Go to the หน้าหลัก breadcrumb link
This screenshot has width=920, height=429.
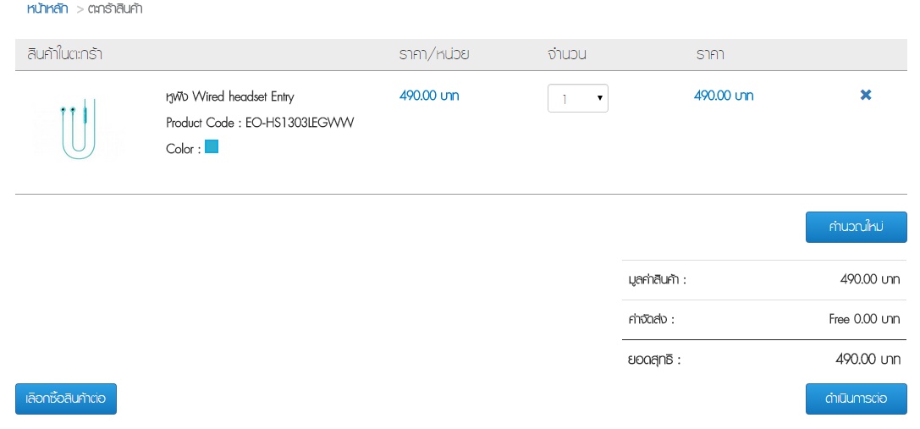(x=47, y=9)
